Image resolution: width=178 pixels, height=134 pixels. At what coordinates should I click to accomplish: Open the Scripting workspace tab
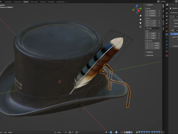coord(43,2)
